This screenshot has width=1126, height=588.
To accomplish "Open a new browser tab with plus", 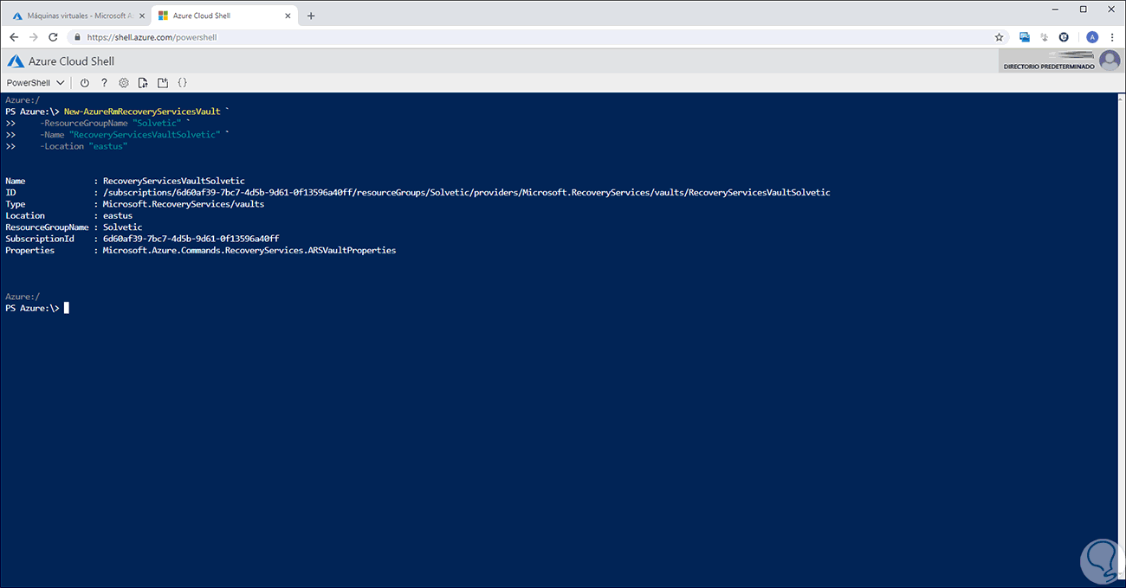I will pyautogui.click(x=311, y=16).
